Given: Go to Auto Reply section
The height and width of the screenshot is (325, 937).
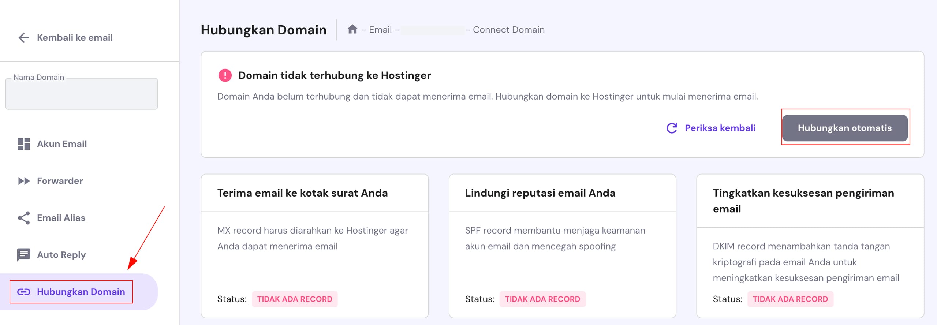Looking at the screenshot, I should [x=61, y=255].
